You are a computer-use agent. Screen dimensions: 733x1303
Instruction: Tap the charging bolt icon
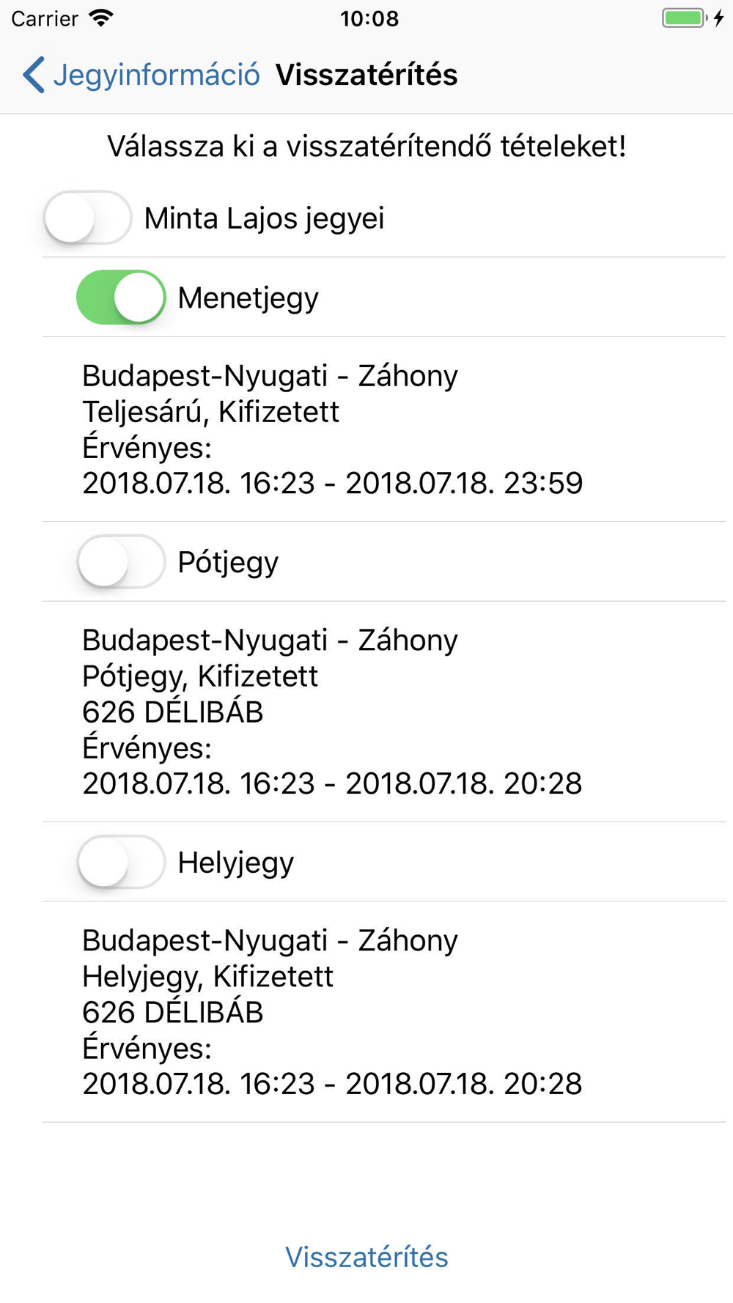point(719,18)
